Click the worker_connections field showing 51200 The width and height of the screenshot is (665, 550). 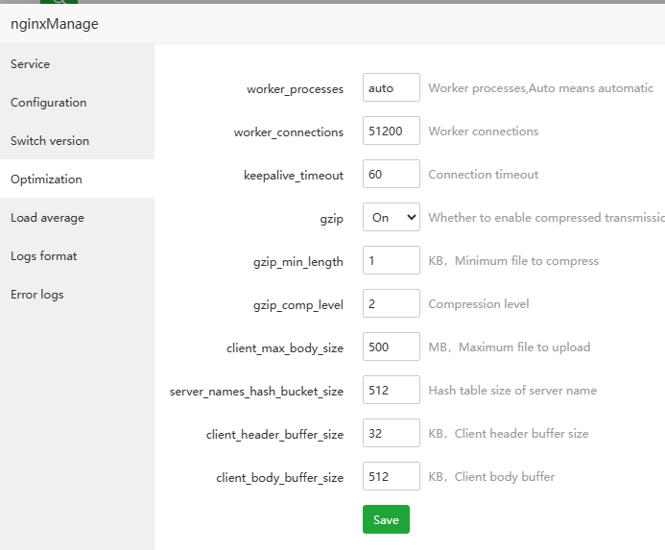coord(392,132)
